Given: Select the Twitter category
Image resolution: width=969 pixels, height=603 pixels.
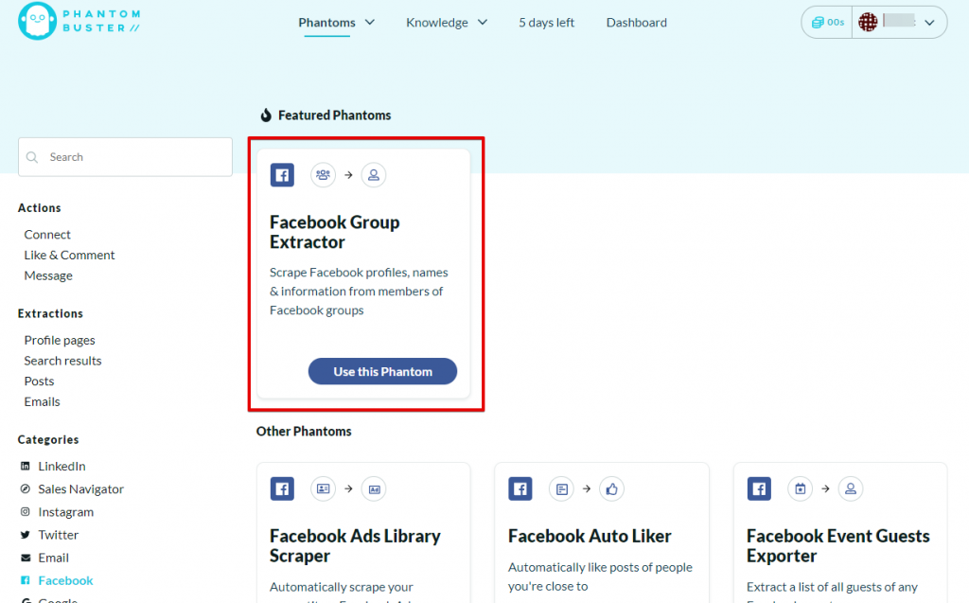Looking at the screenshot, I should [x=58, y=534].
